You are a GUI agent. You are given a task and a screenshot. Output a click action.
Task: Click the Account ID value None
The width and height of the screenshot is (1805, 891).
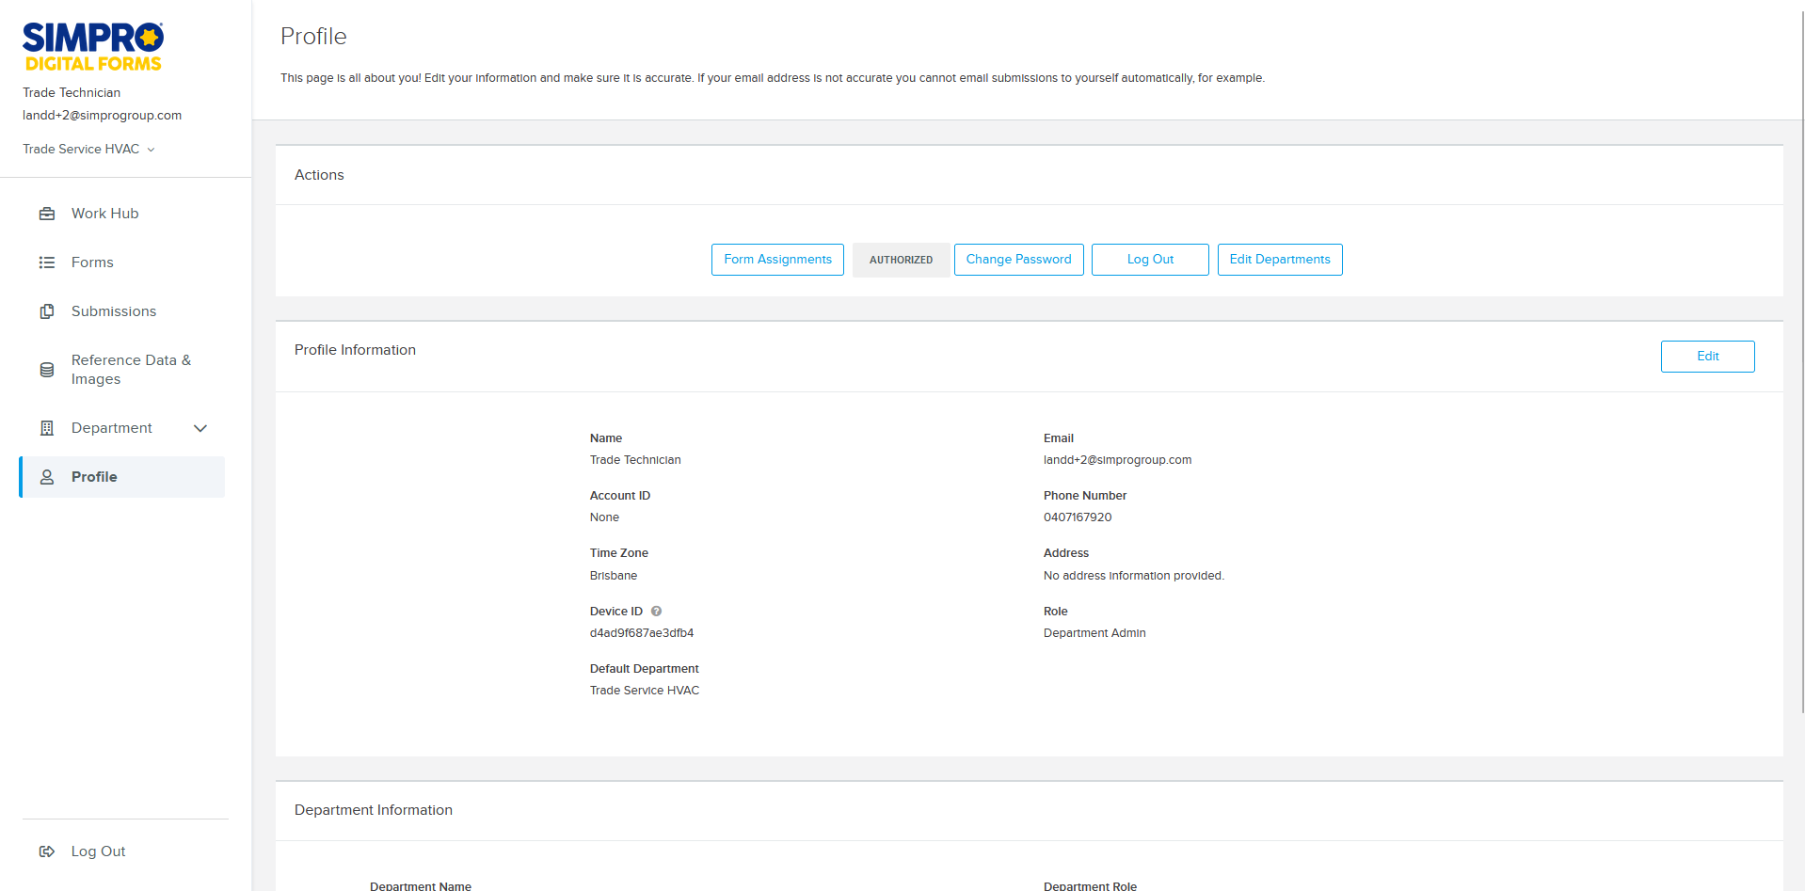pyautogui.click(x=604, y=517)
